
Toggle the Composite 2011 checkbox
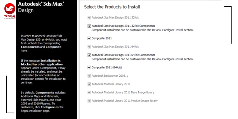[x=89, y=38]
